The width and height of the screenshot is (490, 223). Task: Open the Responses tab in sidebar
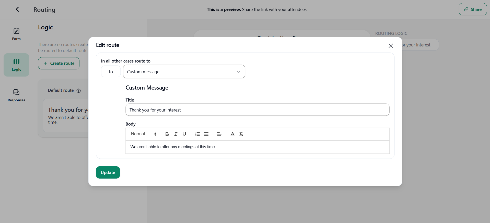click(16, 95)
